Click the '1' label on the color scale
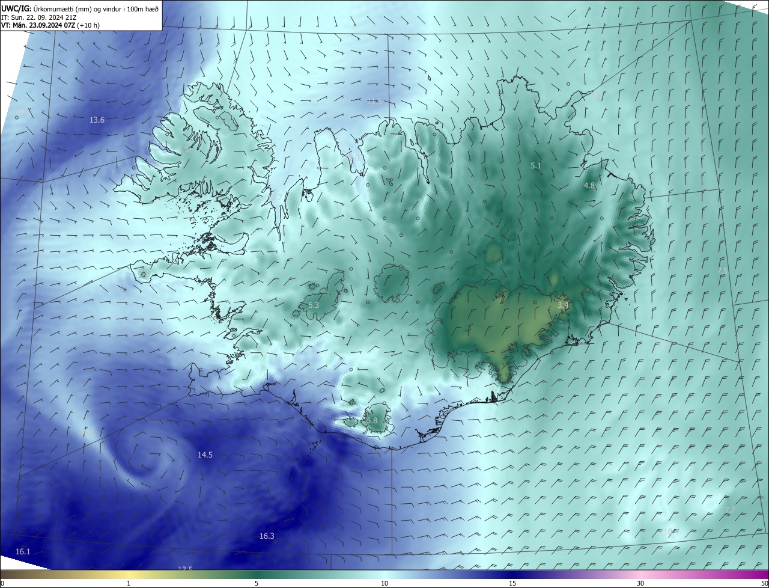Image resolution: width=769 pixels, height=588 pixels. (129, 584)
